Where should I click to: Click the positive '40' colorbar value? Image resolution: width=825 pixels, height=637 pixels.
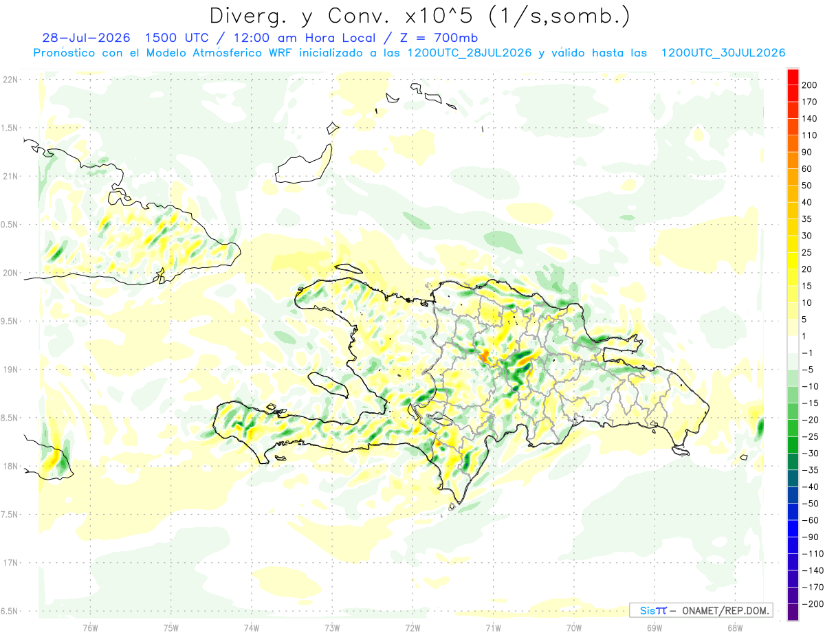(x=808, y=202)
